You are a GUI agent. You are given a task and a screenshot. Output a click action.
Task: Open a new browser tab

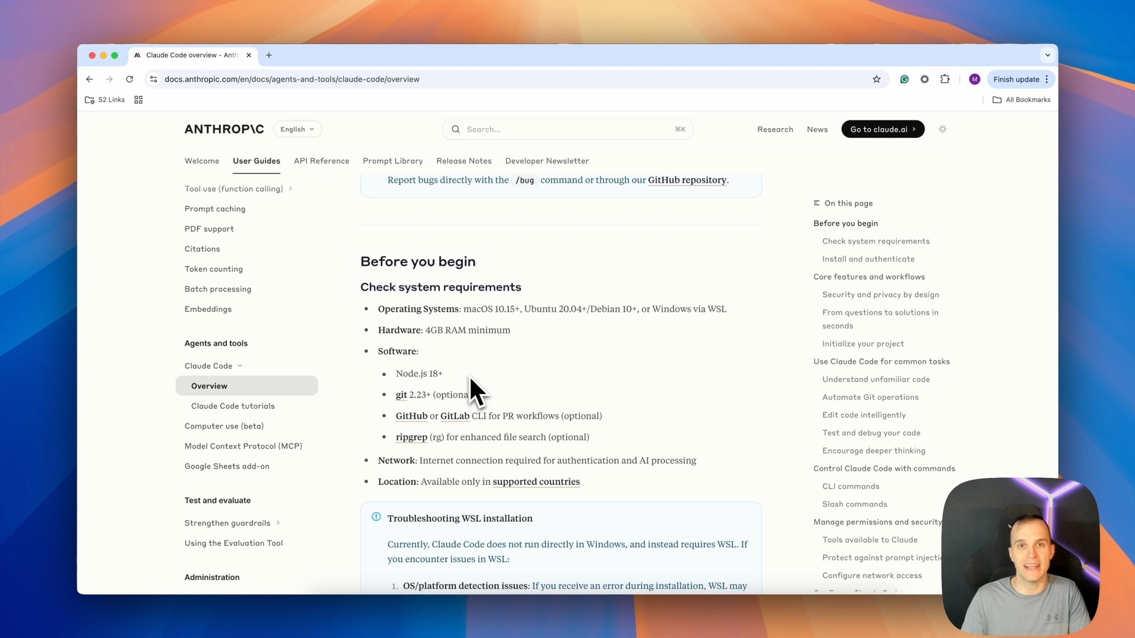coord(269,55)
